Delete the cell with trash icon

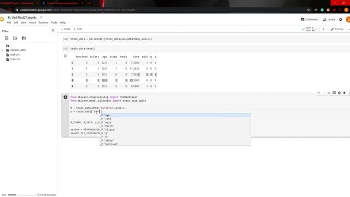pyautogui.click(x=345, y=92)
